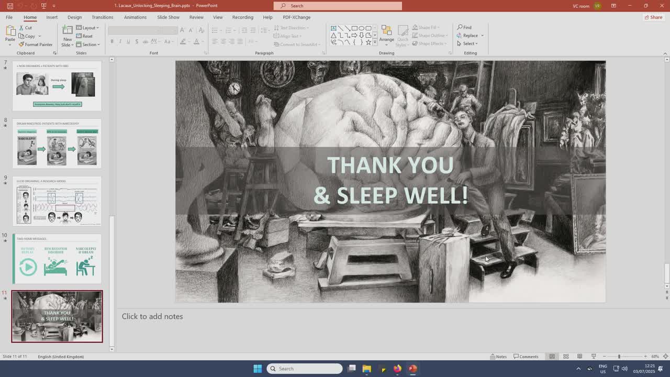The height and width of the screenshot is (377, 670).
Task: Open the Select dropdown
Action: pyautogui.click(x=467, y=43)
